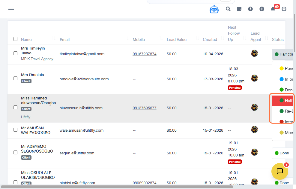This screenshot has height=189, width=296.
Task: Open Done status dropdown for Mr ADEYEMO SEGUN
Action: 282,153
